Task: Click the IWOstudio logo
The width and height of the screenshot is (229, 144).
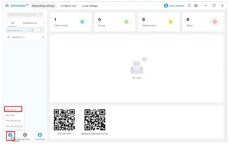Action: [x=17, y=6]
